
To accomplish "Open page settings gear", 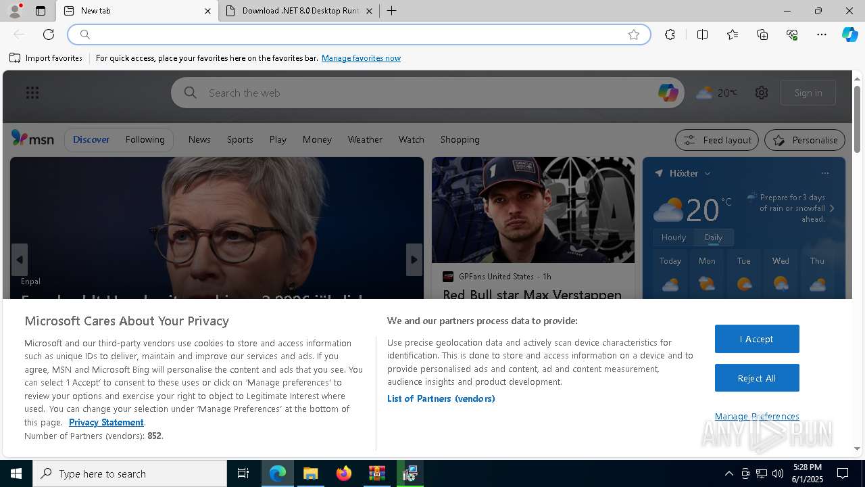I will click(762, 93).
